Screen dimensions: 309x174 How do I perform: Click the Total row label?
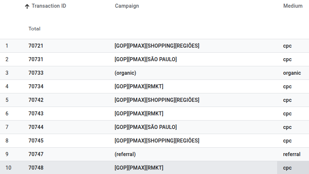(x=34, y=29)
